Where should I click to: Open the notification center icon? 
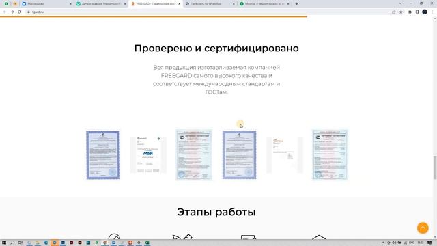pos(429,243)
